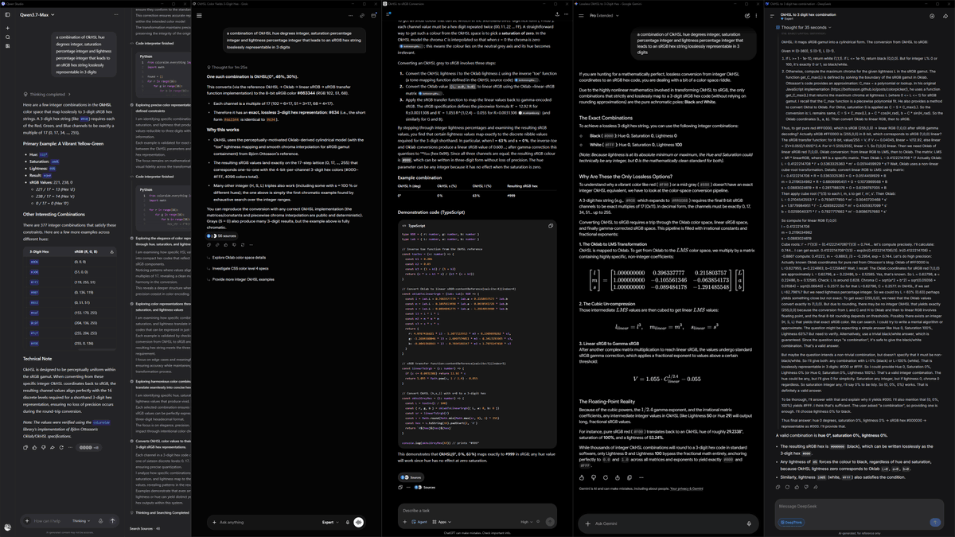Open 'Your privacy & Gemini' link
This screenshot has height=537, width=955.
[x=685, y=488]
